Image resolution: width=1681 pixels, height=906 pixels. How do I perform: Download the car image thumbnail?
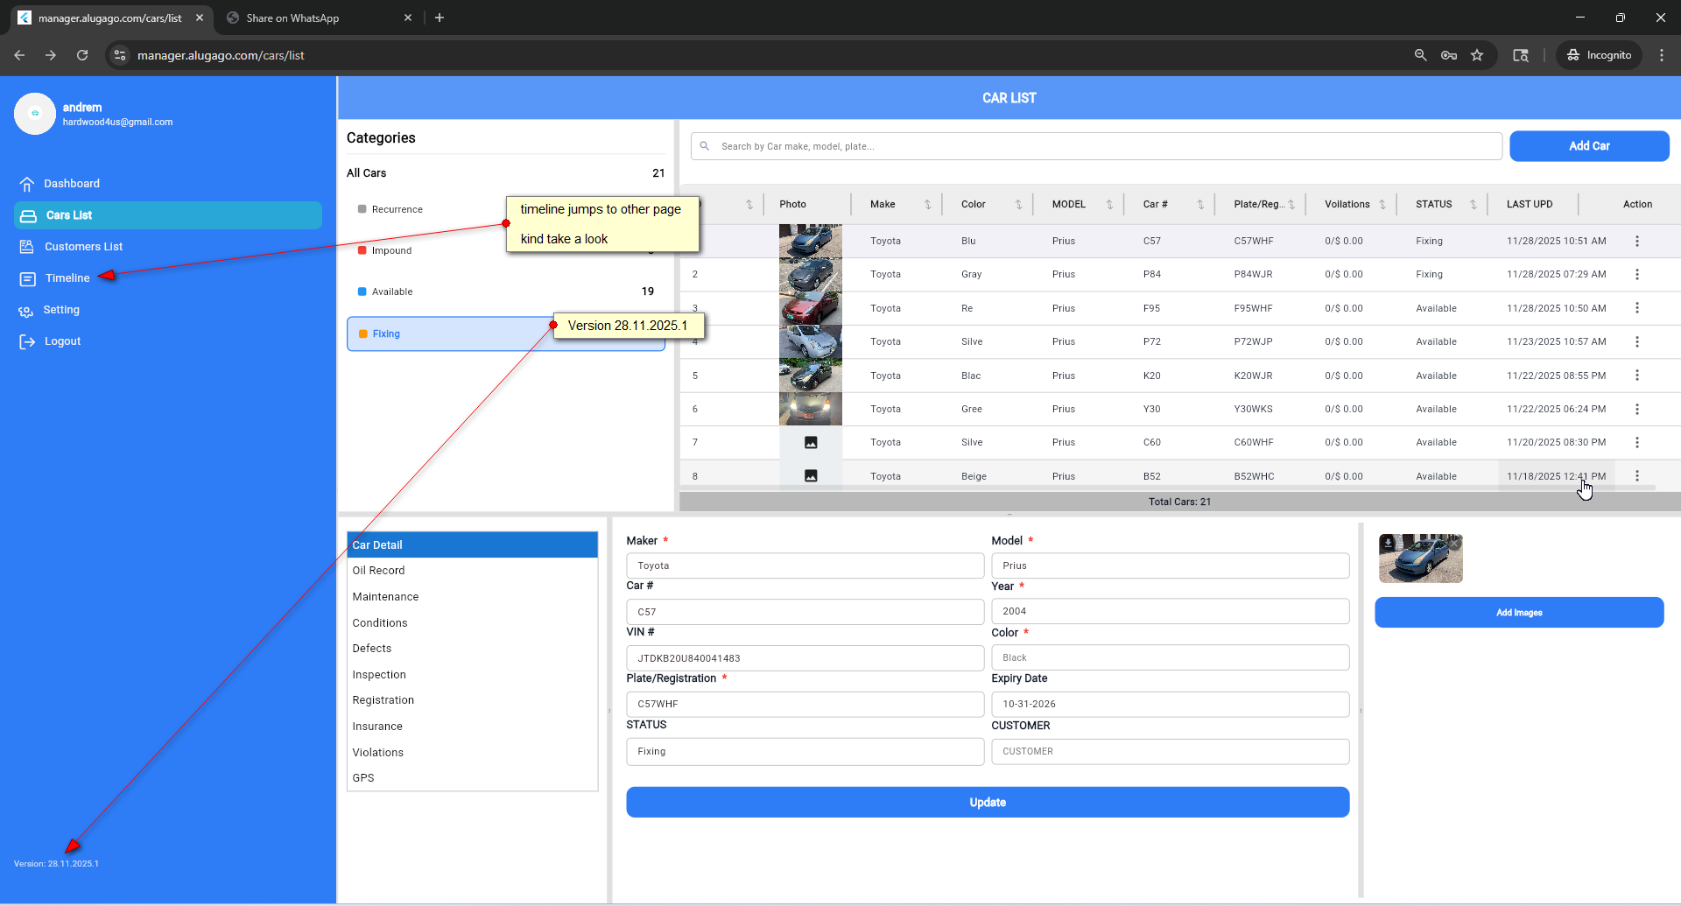(1389, 544)
